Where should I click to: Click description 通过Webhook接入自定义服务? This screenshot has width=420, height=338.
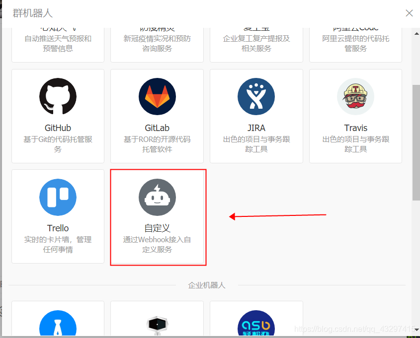coord(157,244)
